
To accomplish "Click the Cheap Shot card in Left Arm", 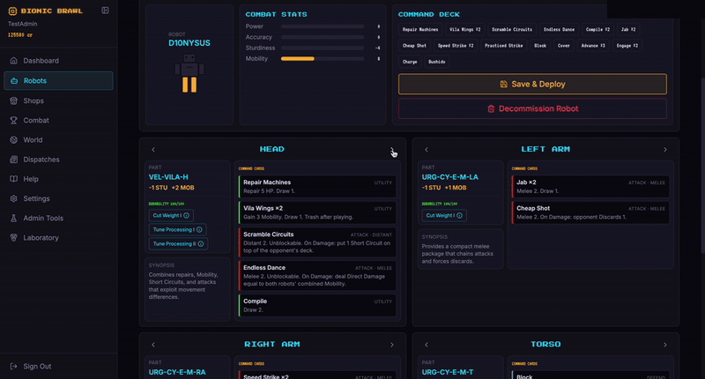I will [590, 212].
